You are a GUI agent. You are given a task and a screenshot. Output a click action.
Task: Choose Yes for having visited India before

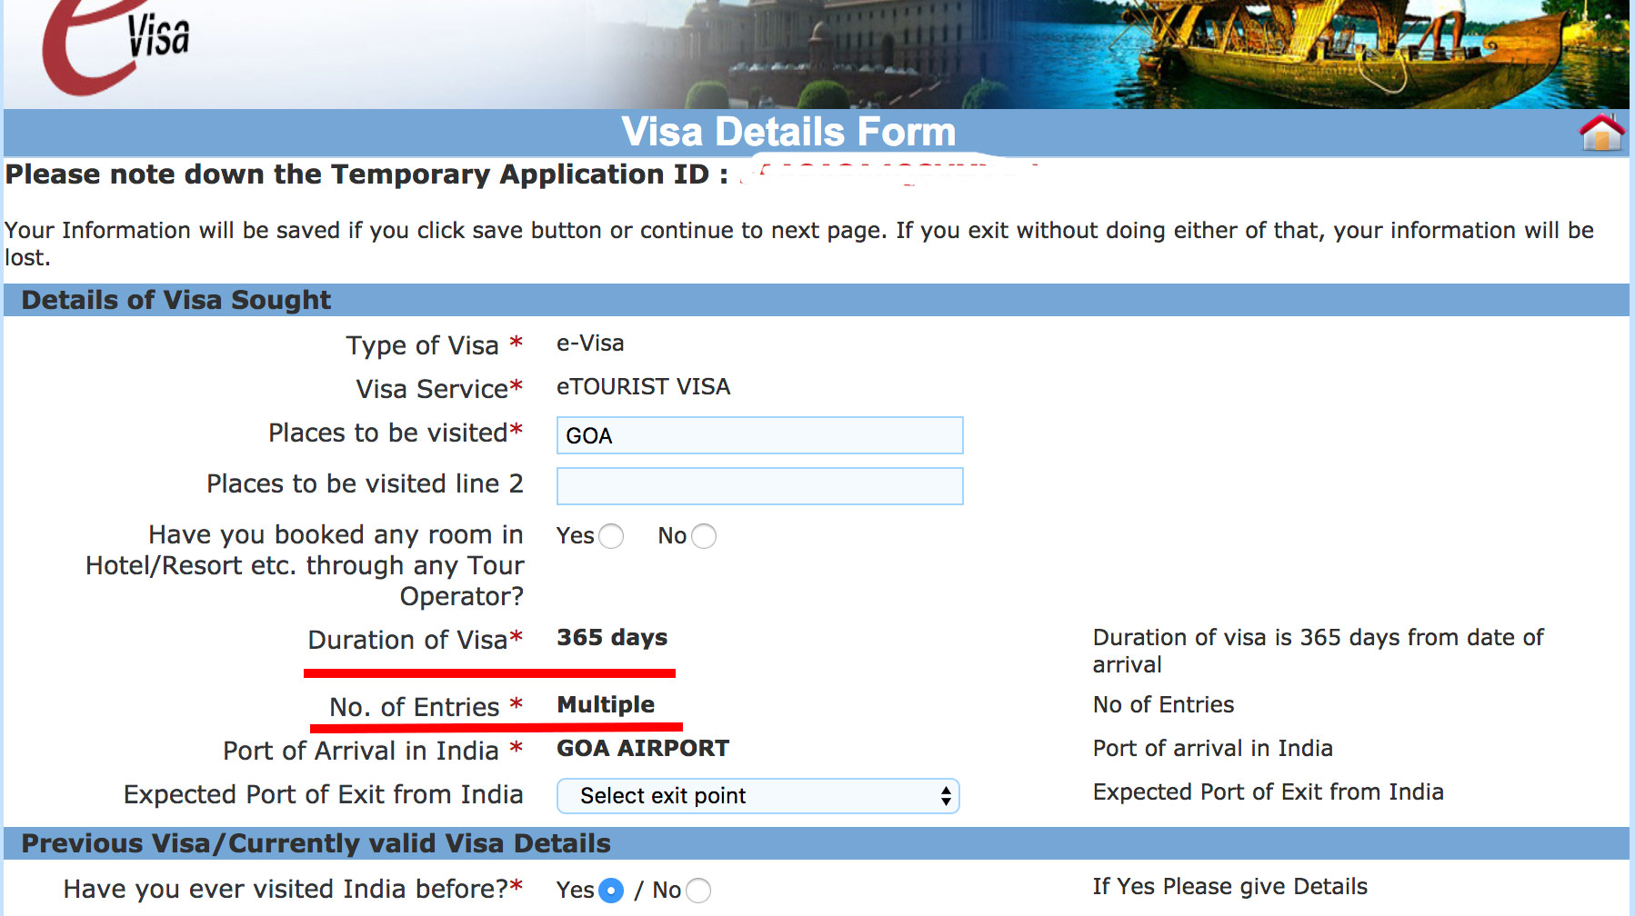tap(611, 891)
